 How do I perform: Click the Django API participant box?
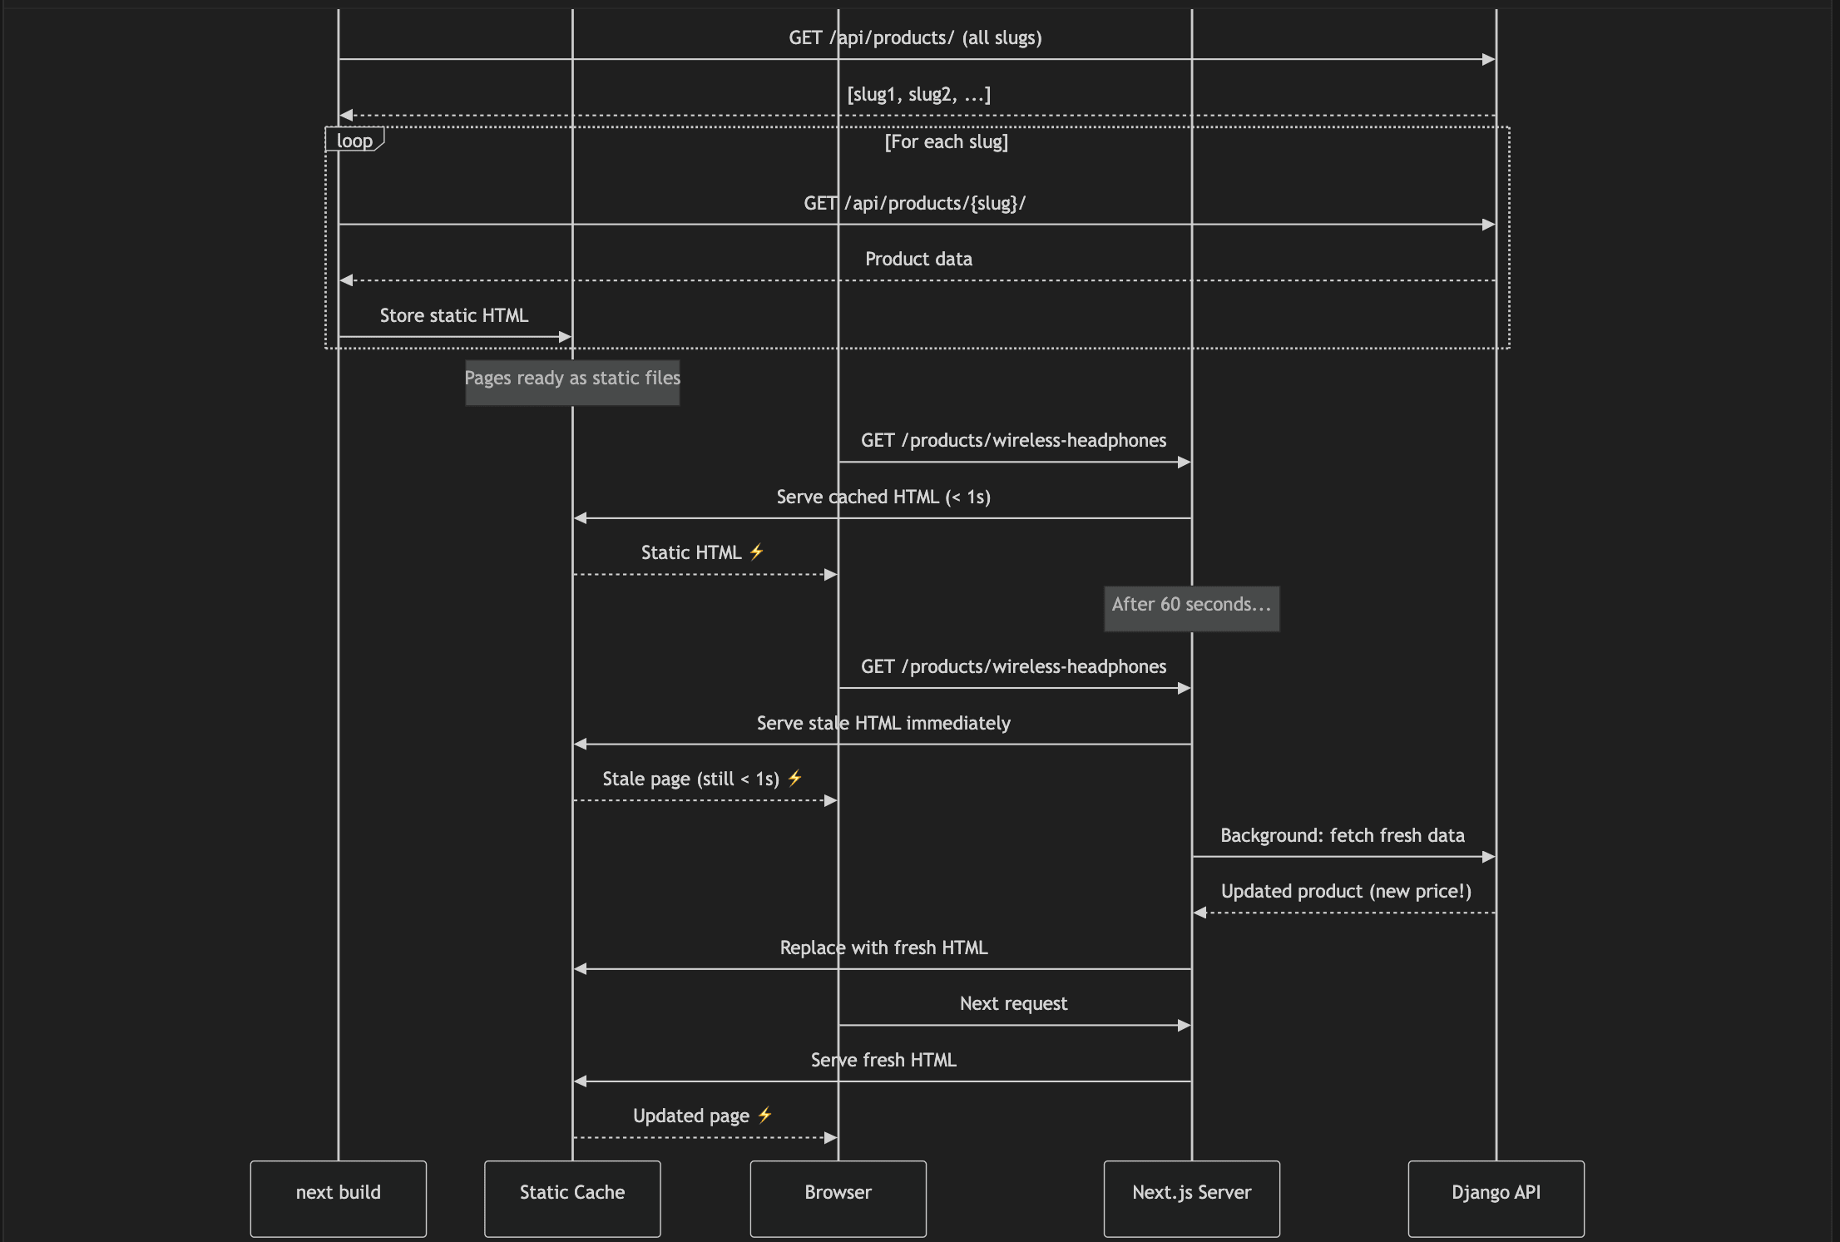coord(1496,1199)
